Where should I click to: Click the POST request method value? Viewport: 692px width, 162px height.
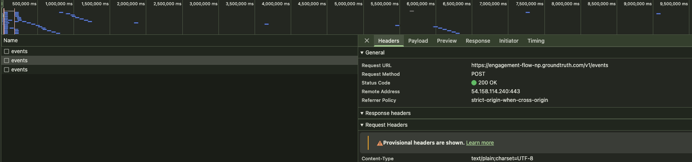(478, 74)
